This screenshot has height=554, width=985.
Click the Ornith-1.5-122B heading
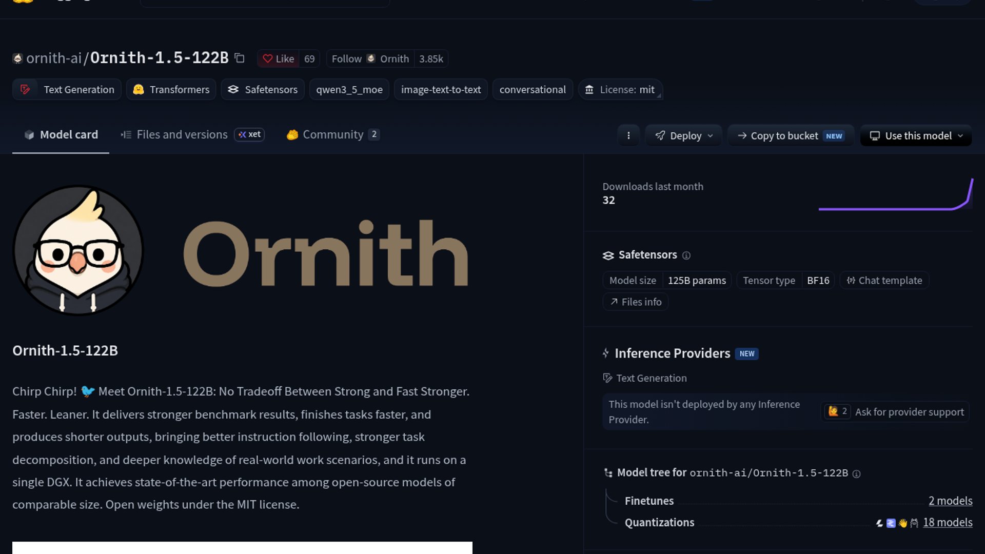coord(65,350)
